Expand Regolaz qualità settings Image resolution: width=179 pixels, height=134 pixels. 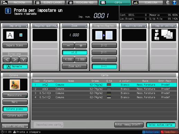click(x=45, y=26)
